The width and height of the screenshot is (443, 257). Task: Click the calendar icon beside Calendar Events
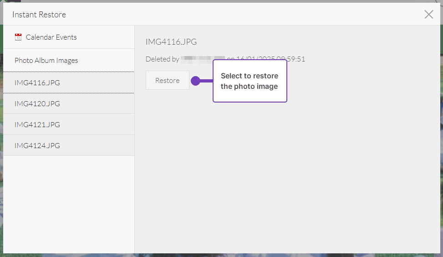click(x=18, y=37)
